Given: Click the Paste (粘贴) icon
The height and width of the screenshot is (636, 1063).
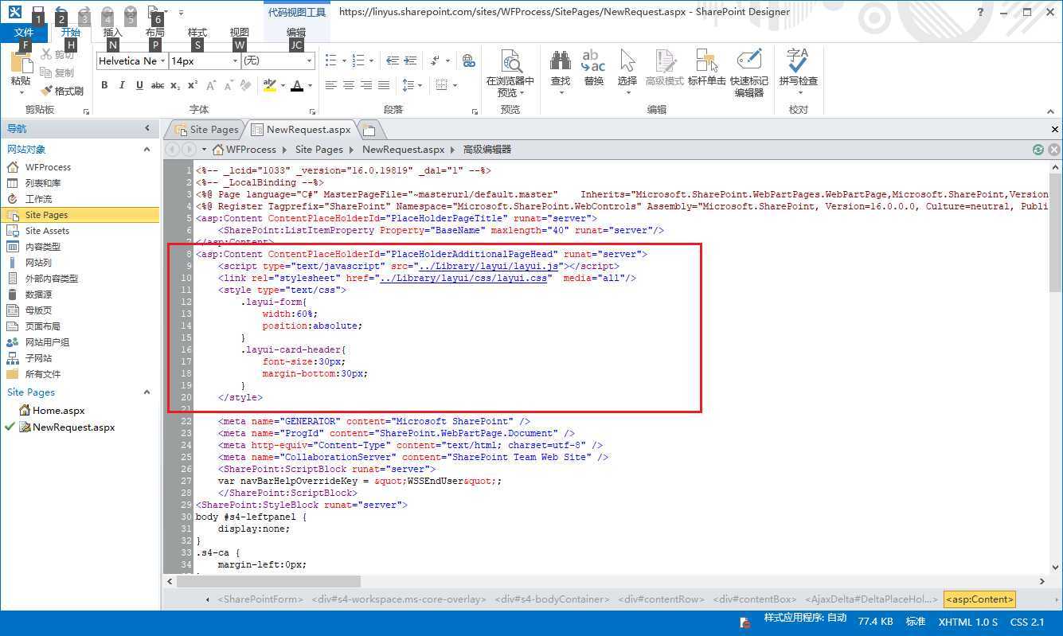Looking at the screenshot, I should coord(21,64).
